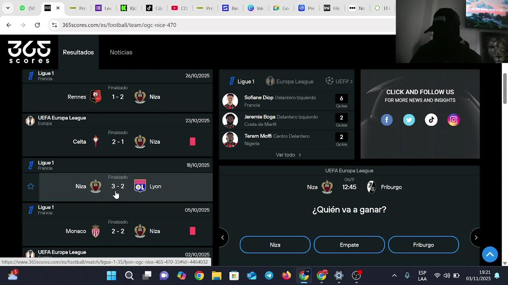Select the Europa League scorers tab
Image resolution: width=508 pixels, height=285 pixels.
[290, 81]
